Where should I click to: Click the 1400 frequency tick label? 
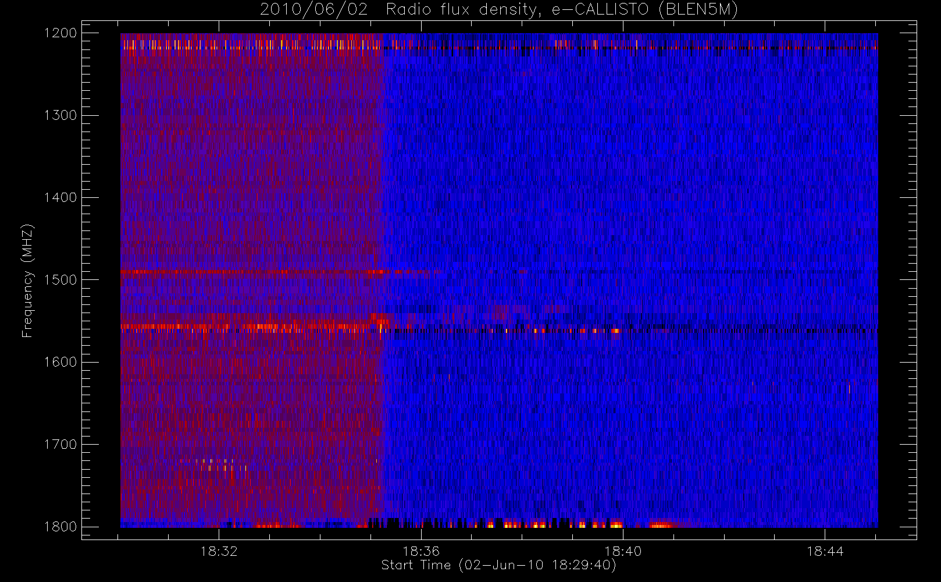pos(60,197)
